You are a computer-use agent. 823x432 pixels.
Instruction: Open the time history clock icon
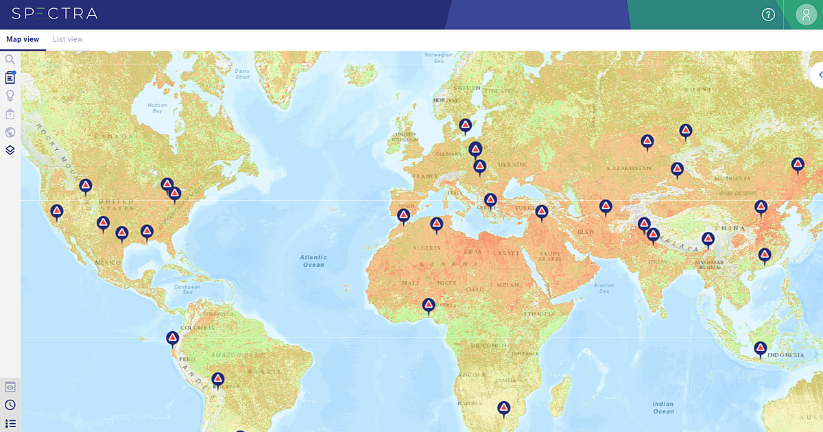coord(10,405)
